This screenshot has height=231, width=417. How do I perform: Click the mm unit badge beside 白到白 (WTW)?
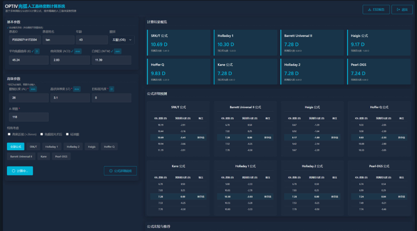pos(118,51)
